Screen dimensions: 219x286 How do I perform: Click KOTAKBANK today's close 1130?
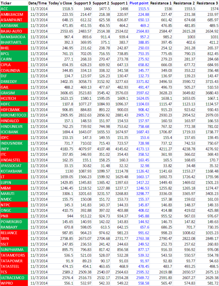[69, 171]
